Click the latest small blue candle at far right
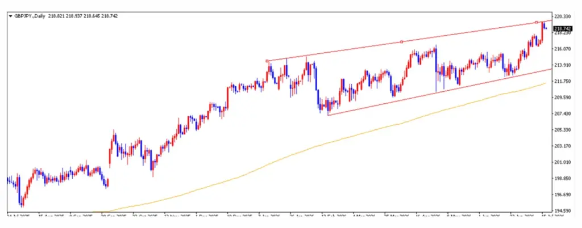The width and height of the screenshot is (582, 228). point(546,28)
